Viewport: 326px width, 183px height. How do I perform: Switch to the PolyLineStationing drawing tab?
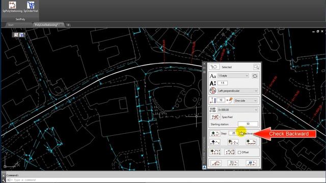click(x=46, y=25)
